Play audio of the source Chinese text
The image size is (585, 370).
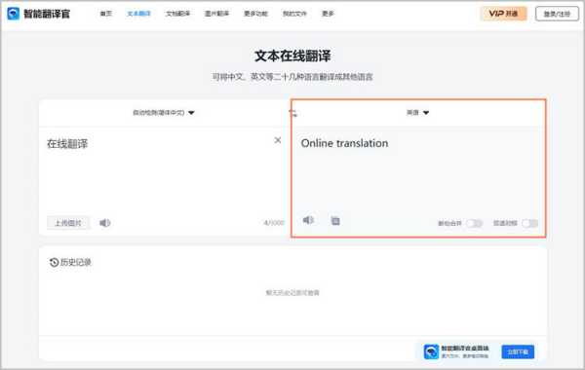click(105, 223)
